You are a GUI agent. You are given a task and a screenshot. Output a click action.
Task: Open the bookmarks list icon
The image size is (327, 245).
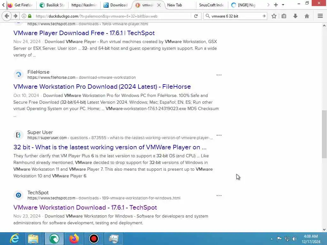(284, 16)
